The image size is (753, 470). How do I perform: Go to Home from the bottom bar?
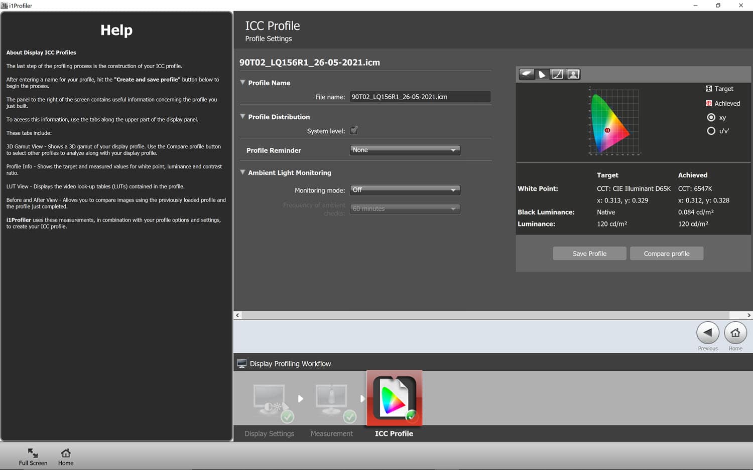[66, 456]
